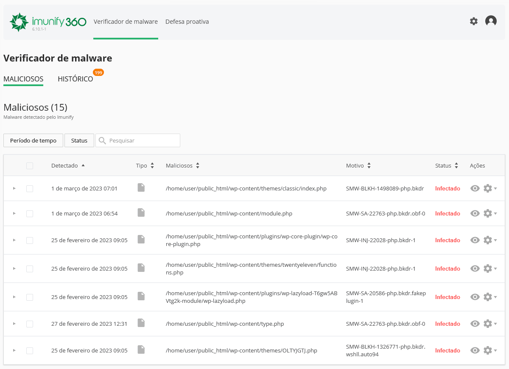This screenshot has height=369, width=509.
Task: View wp-lazyload.php with eye icon
Action: [475, 297]
